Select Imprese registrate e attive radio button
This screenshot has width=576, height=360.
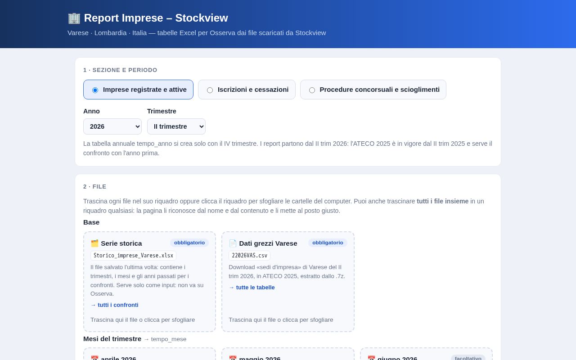pos(95,90)
